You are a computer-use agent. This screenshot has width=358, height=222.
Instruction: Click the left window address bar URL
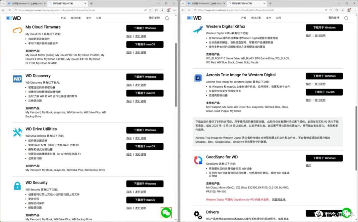(x=57, y=10)
